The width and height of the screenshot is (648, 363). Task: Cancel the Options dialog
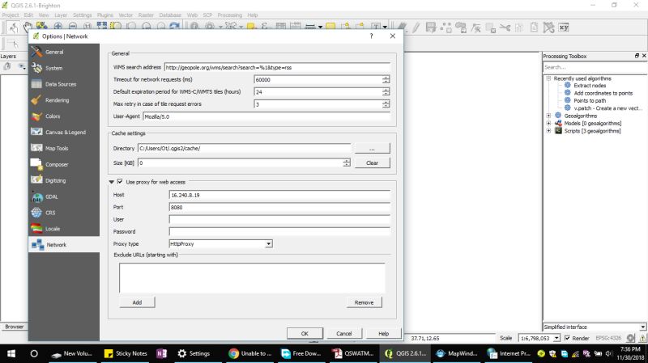tap(343, 333)
